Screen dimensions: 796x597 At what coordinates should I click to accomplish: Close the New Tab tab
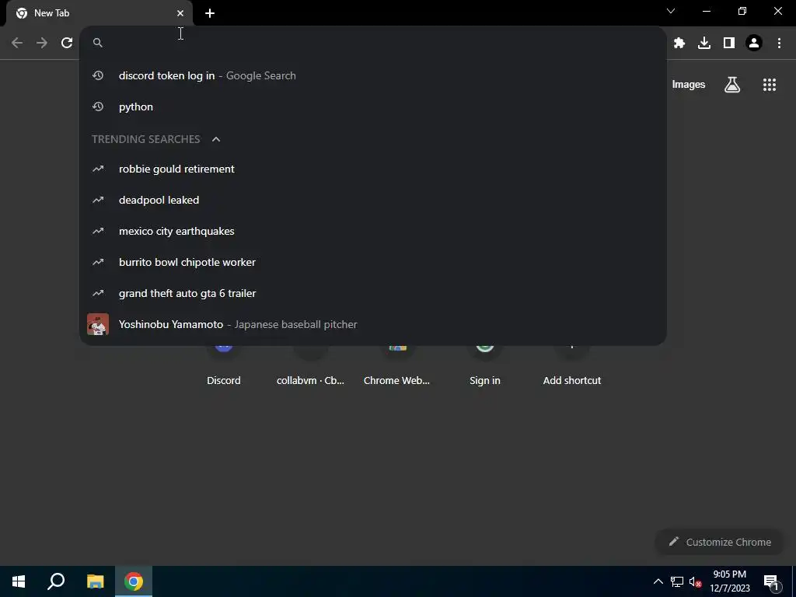(180, 13)
